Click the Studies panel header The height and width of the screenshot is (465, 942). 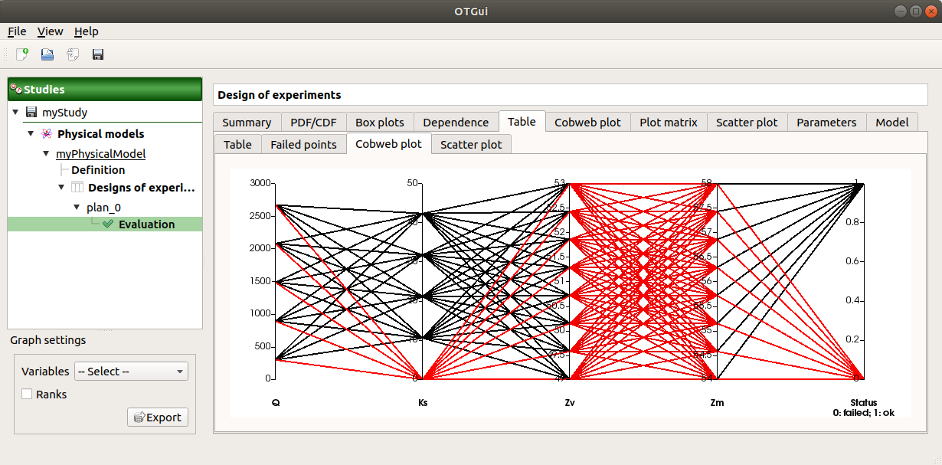tap(105, 90)
